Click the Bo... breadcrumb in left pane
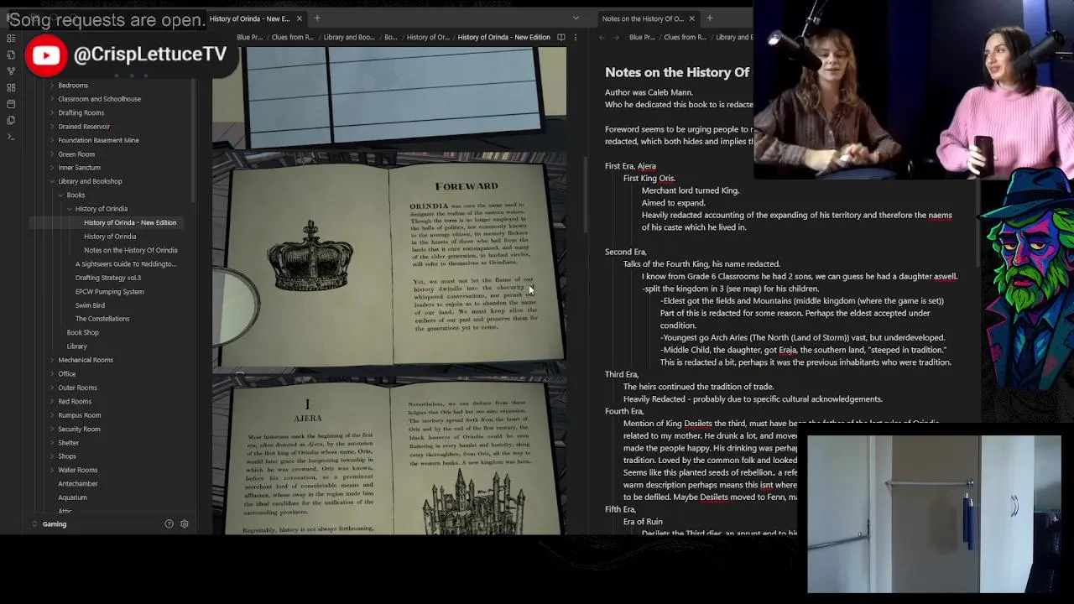Viewport: 1074px width, 604px height. click(x=391, y=37)
